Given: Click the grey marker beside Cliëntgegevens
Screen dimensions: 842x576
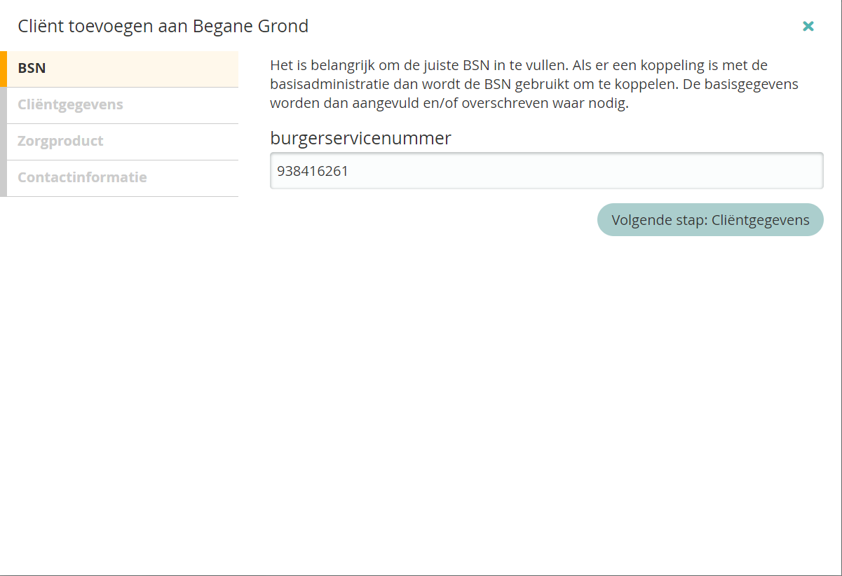Looking at the screenshot, I should [4, 105].
